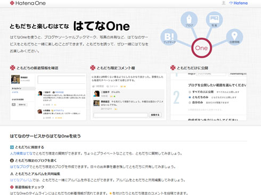This screenshot has width=261, height=195.
Task: Select すべての人に公開 radio option
Action: tap(190, 92)
